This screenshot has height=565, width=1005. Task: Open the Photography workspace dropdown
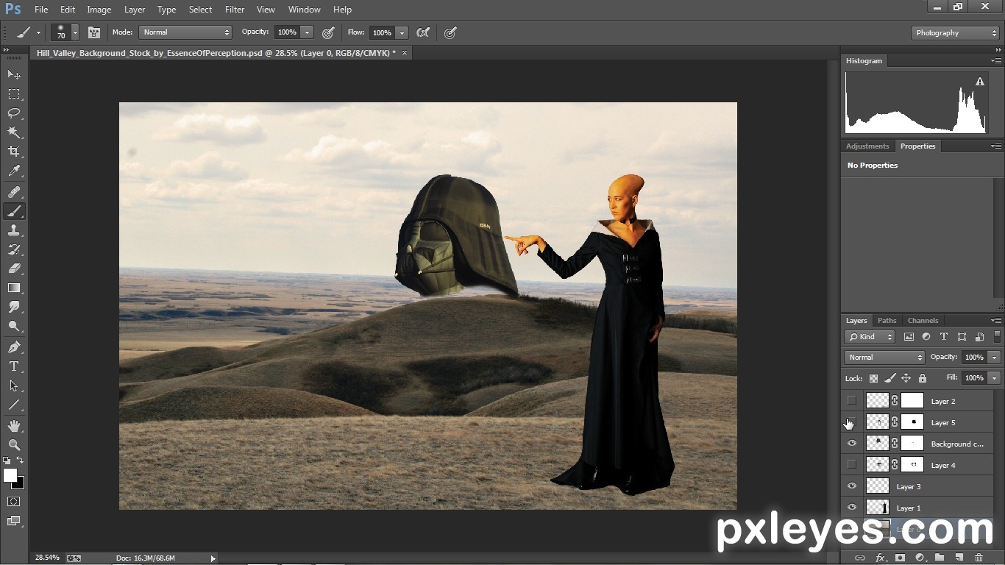(x=955, y=33)
